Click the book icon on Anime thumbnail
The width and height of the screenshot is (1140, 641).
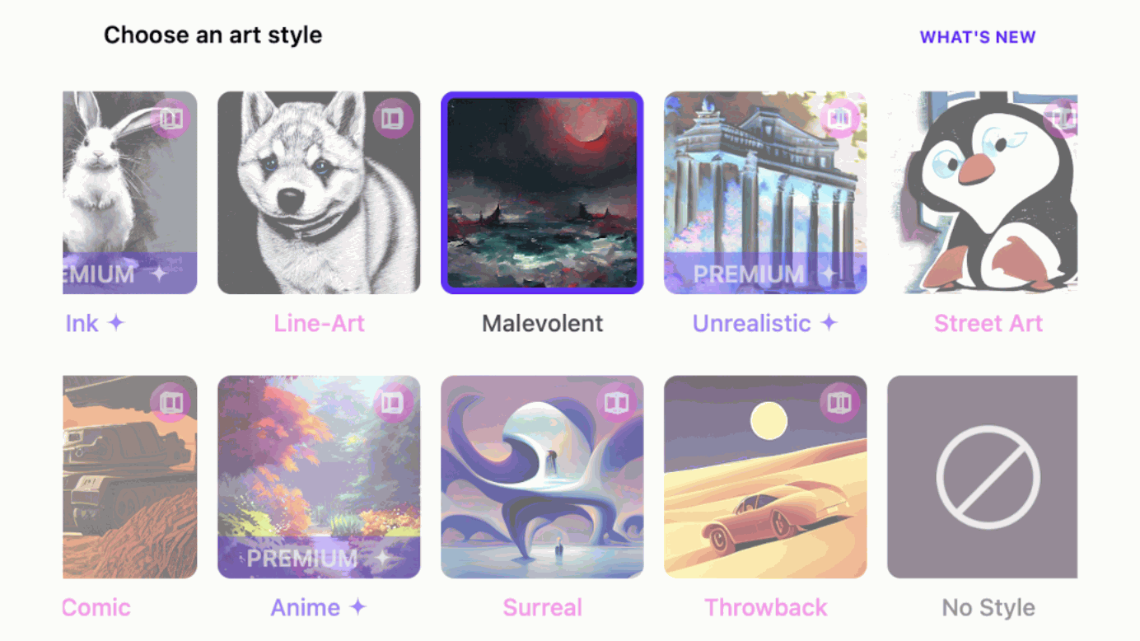pyautogui.click(x=392, y=403)
